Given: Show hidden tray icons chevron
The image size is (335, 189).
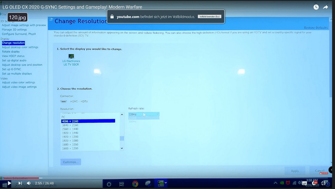Looking at the screenshot, I should tap(275, 183).
